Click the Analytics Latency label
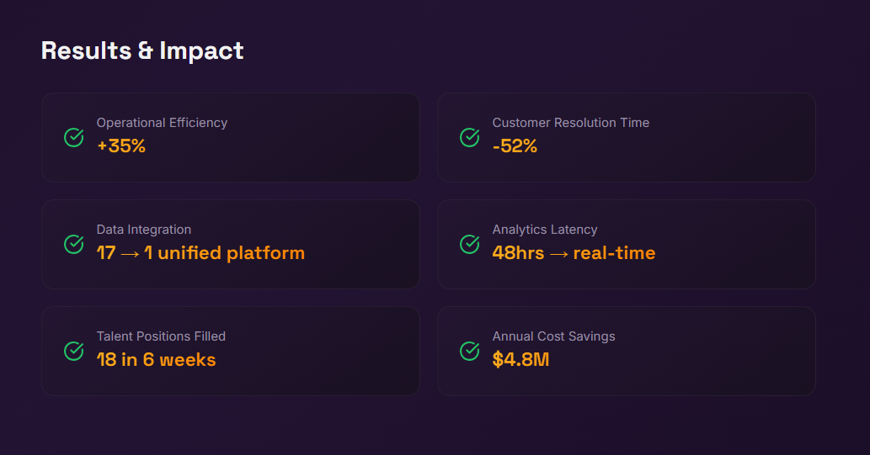This screenshot has height=455, width=870. [x=545, y=230]
